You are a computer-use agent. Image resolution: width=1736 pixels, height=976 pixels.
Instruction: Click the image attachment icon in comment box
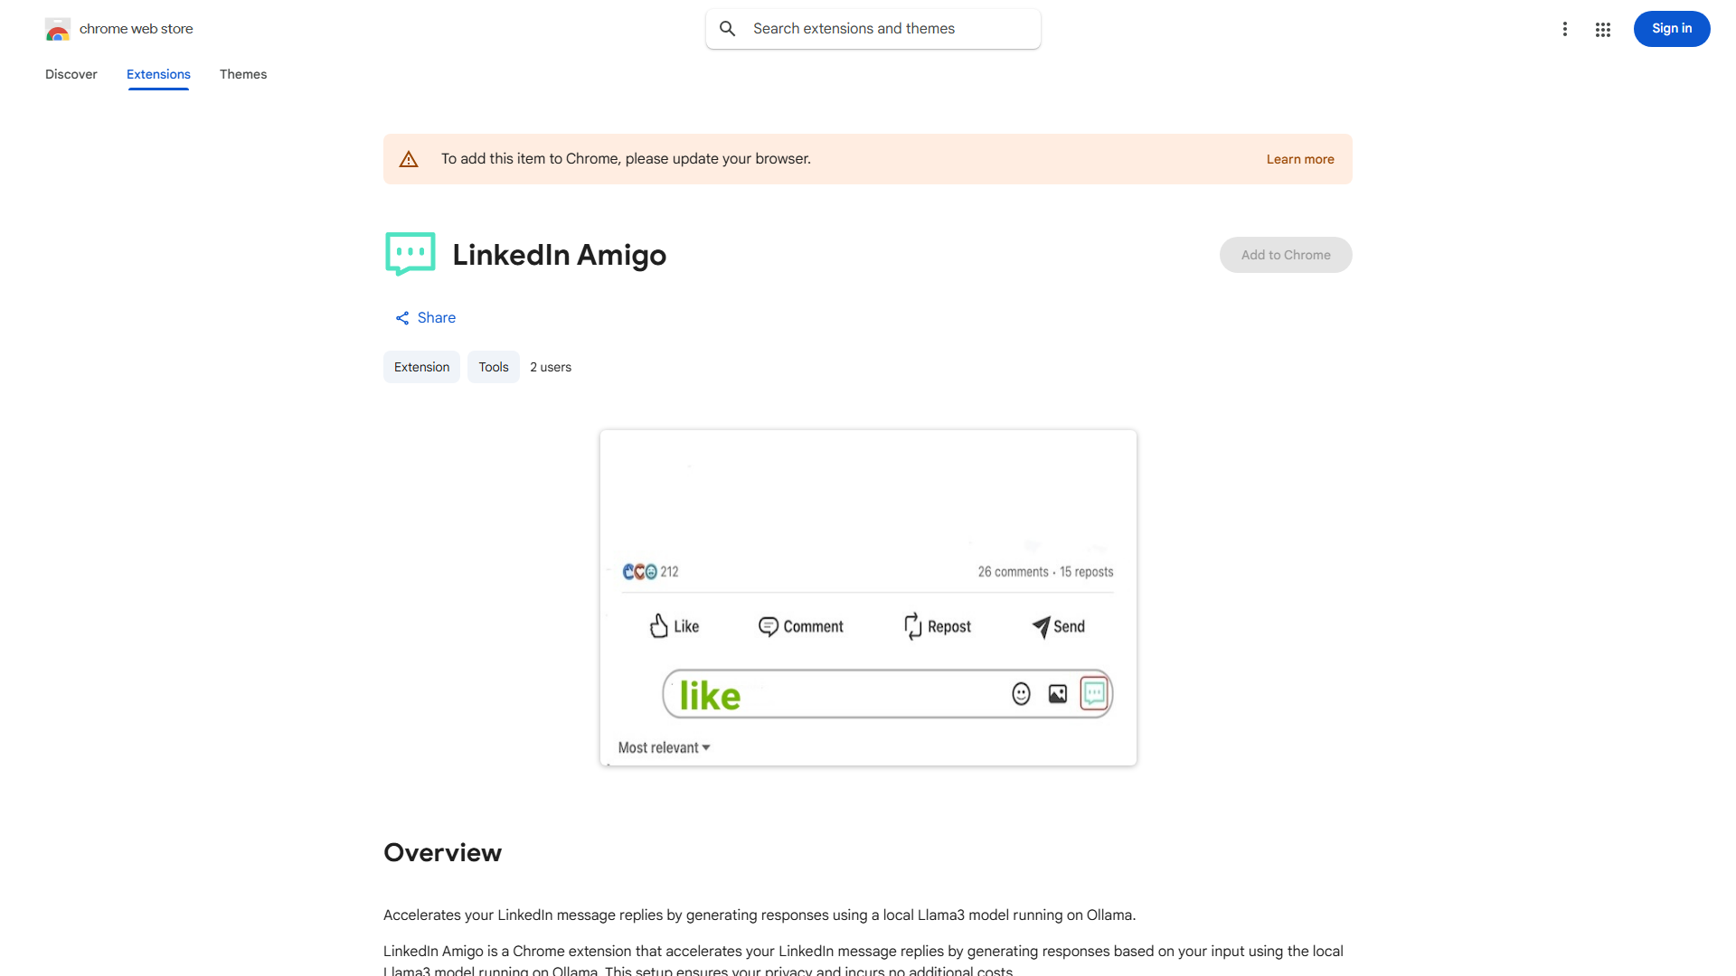click(x=1056, y=693)
